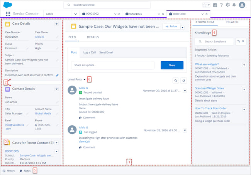This screenshot has width=251, height=175.
Task: Click the global actions plus icon
Action: pyautogui.click(x=215, y=5)
